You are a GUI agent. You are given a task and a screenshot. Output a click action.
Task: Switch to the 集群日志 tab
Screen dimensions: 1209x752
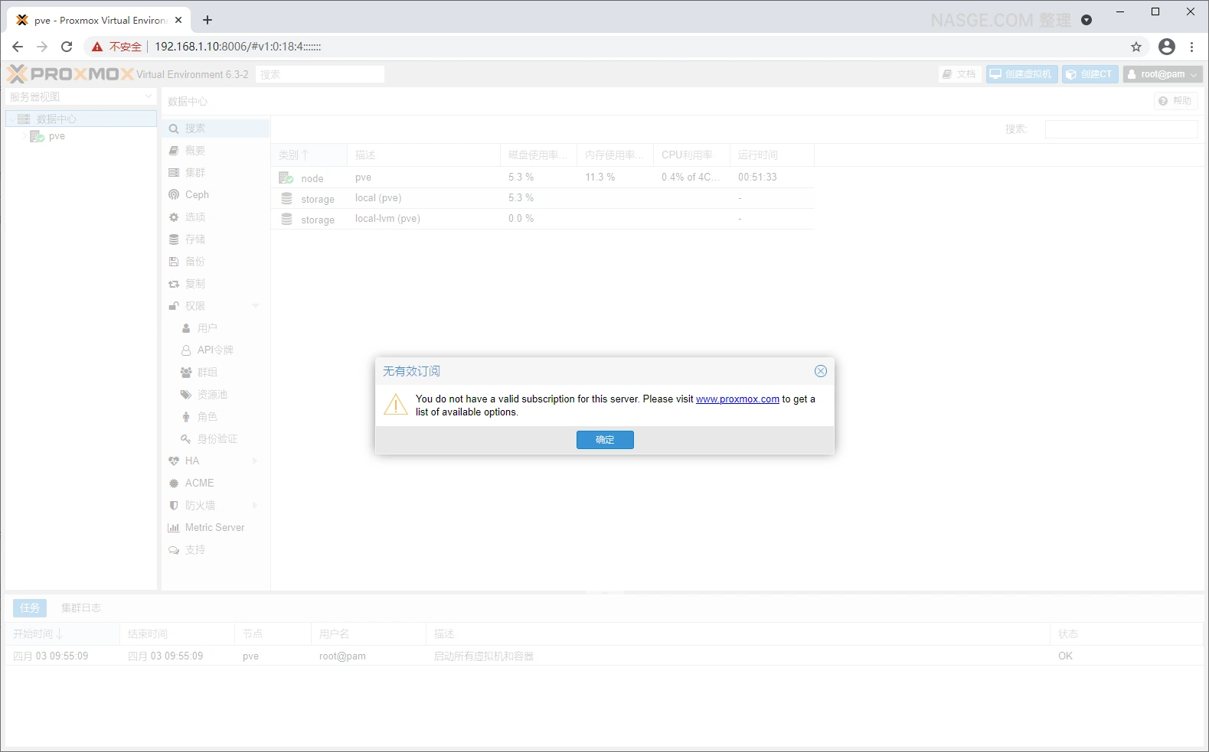click(81, 608)
